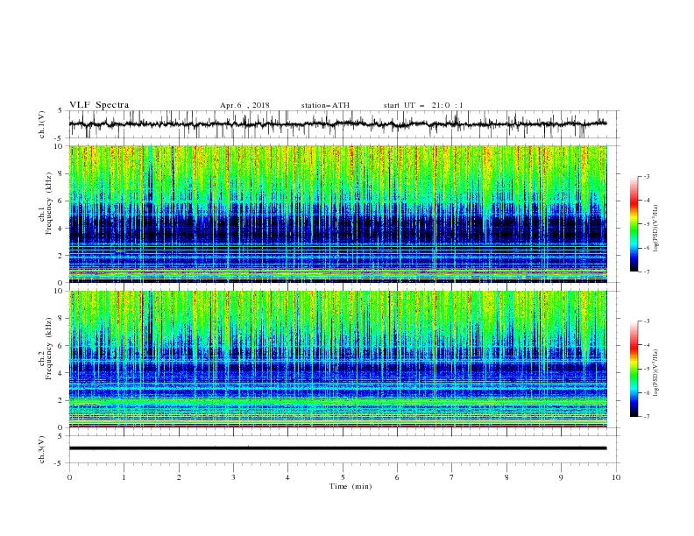Select the "Time (min)" axis label

tap(351, 486)
